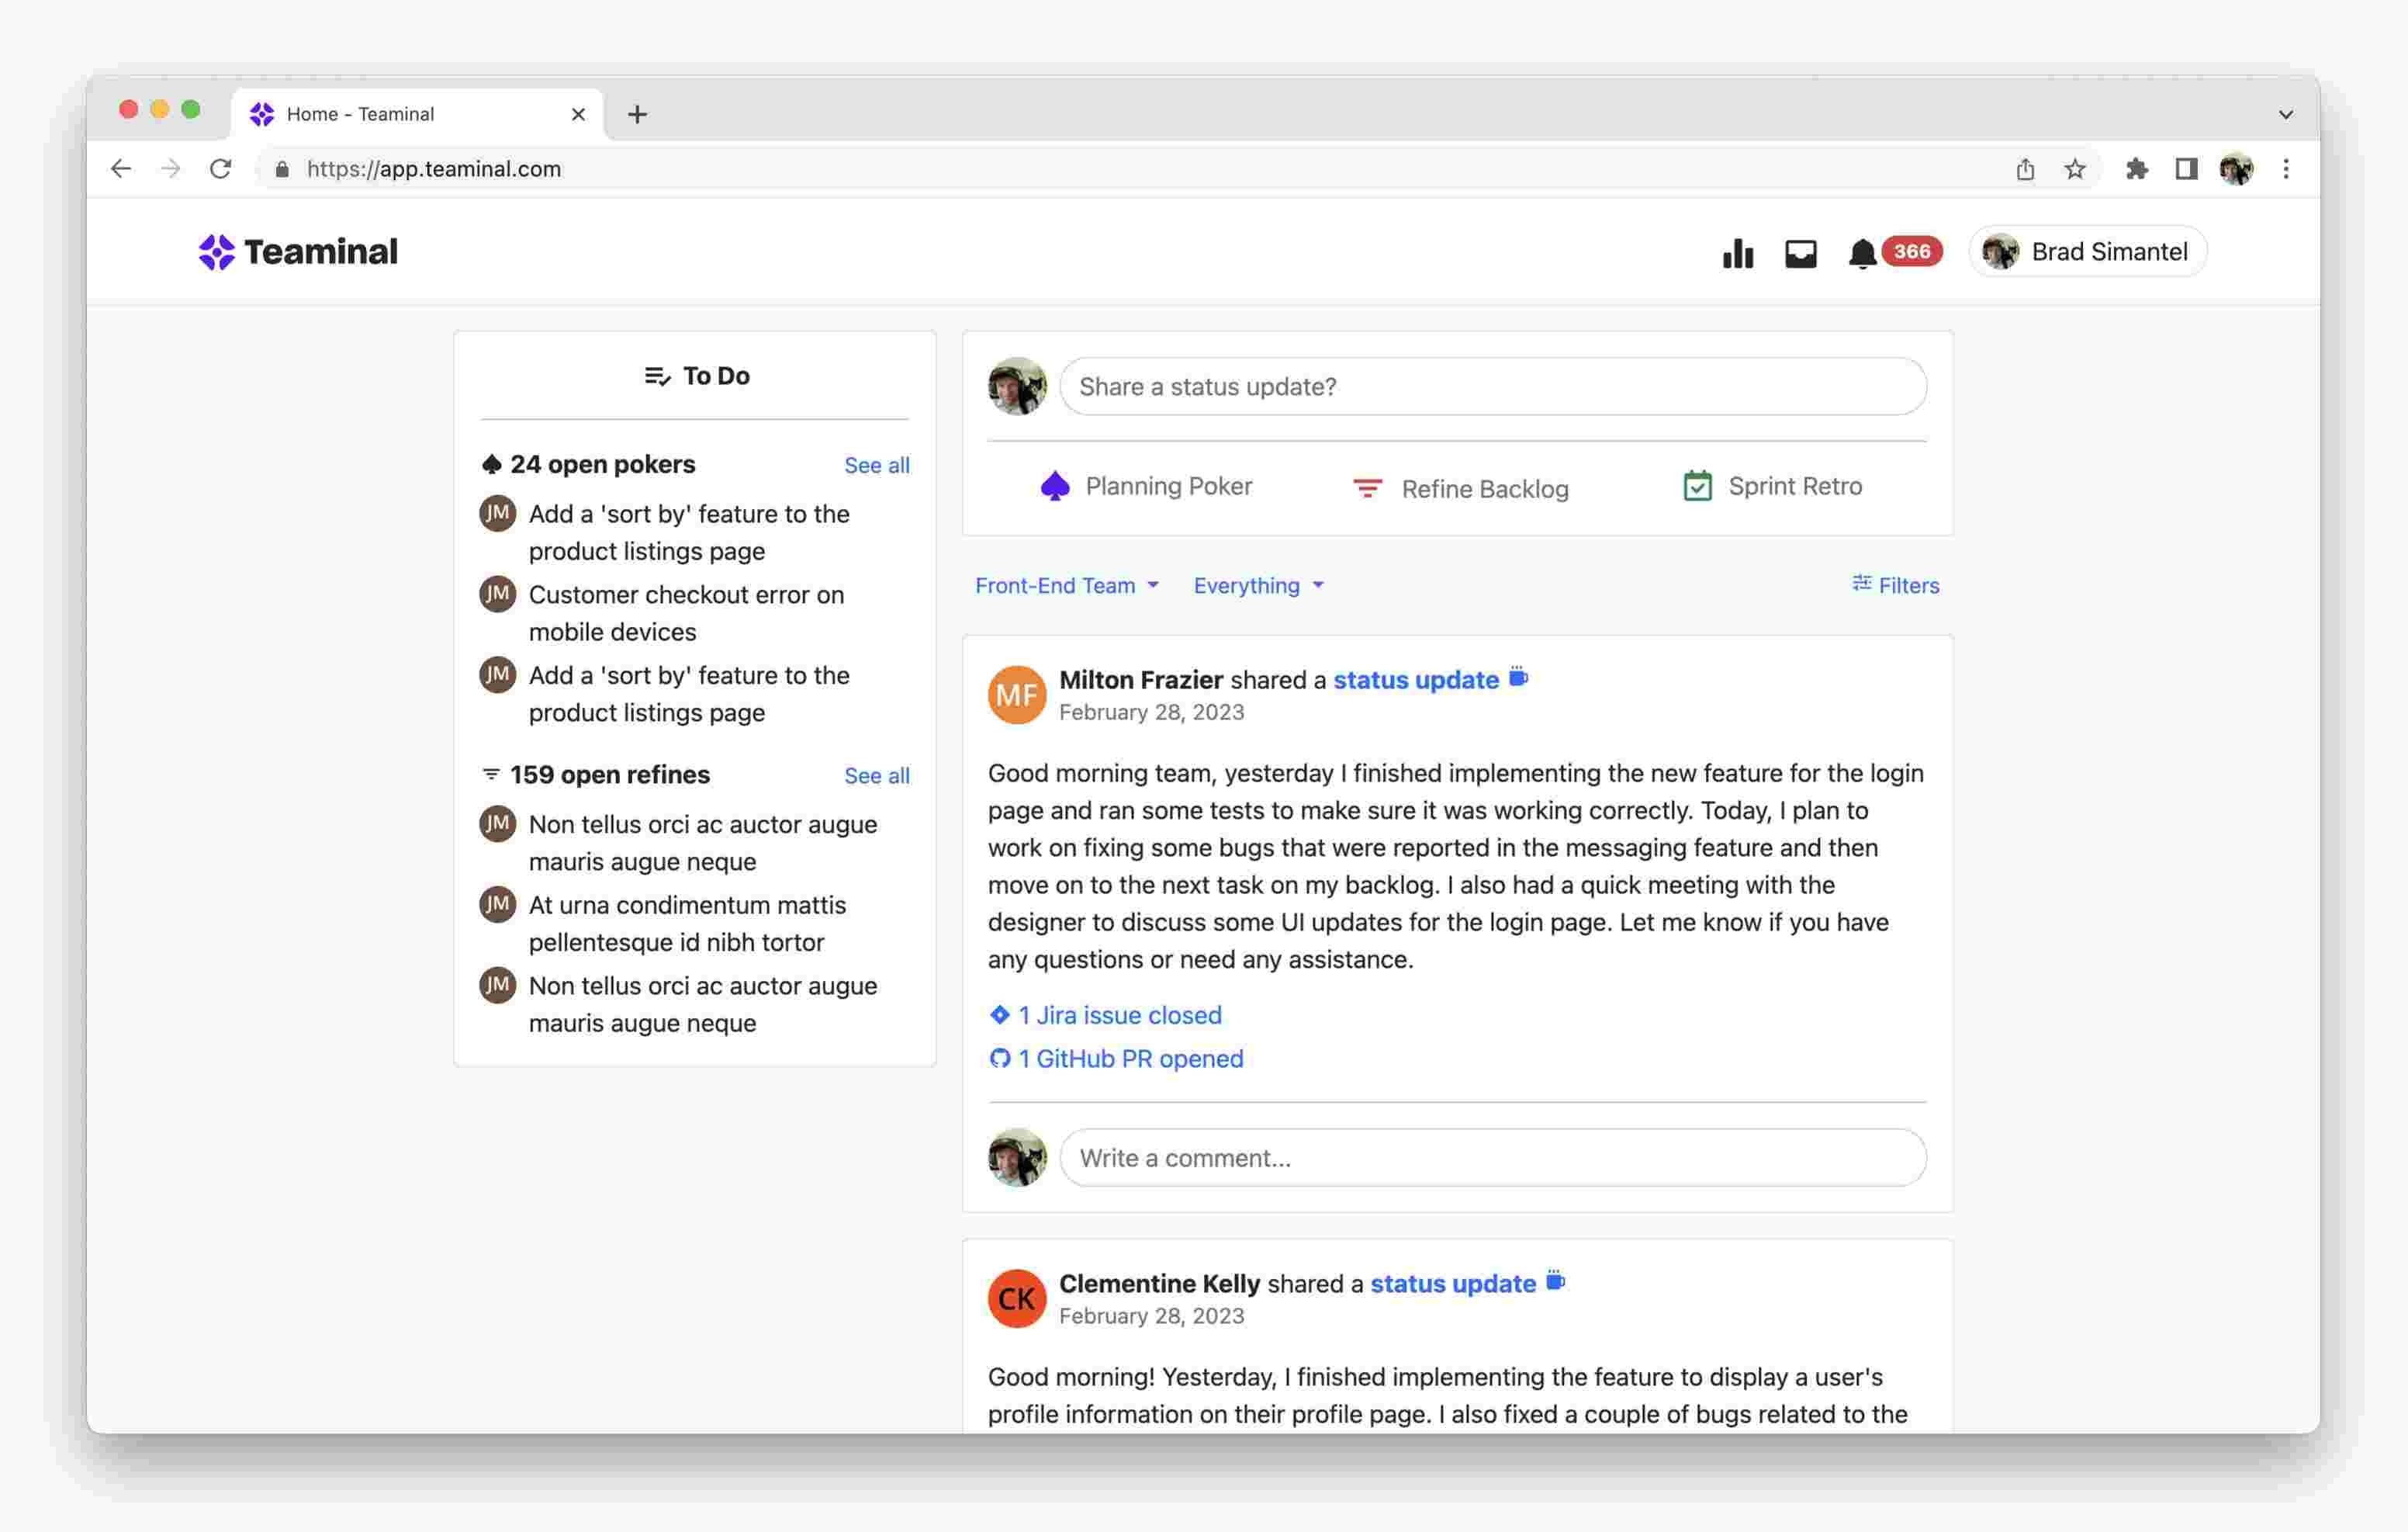Click the JM avatar beside At urna condimentum

click(497, 905)
